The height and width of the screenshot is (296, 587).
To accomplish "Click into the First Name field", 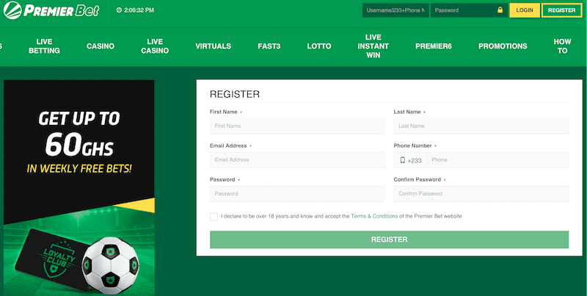I will (297, 126).
